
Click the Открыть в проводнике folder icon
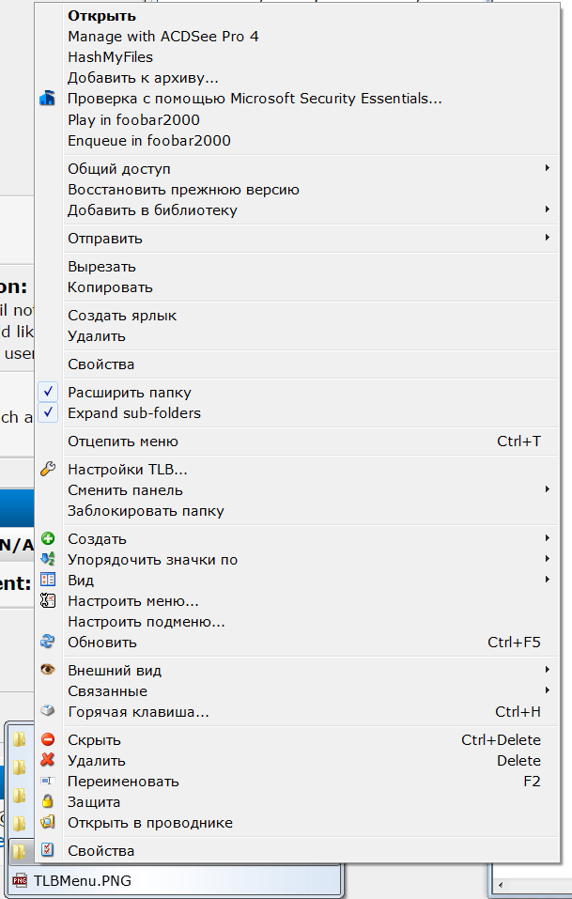pyautogui.click(x=48, y=822)
